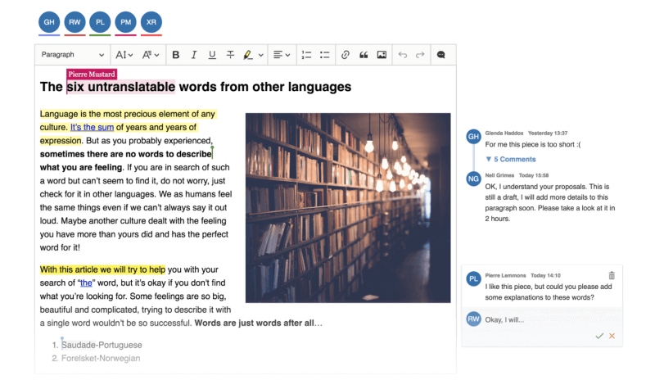The height and width of the screenshot is (380, 655).
Task: Open the text alignment dropdown
Action: [x=281, y=55]
